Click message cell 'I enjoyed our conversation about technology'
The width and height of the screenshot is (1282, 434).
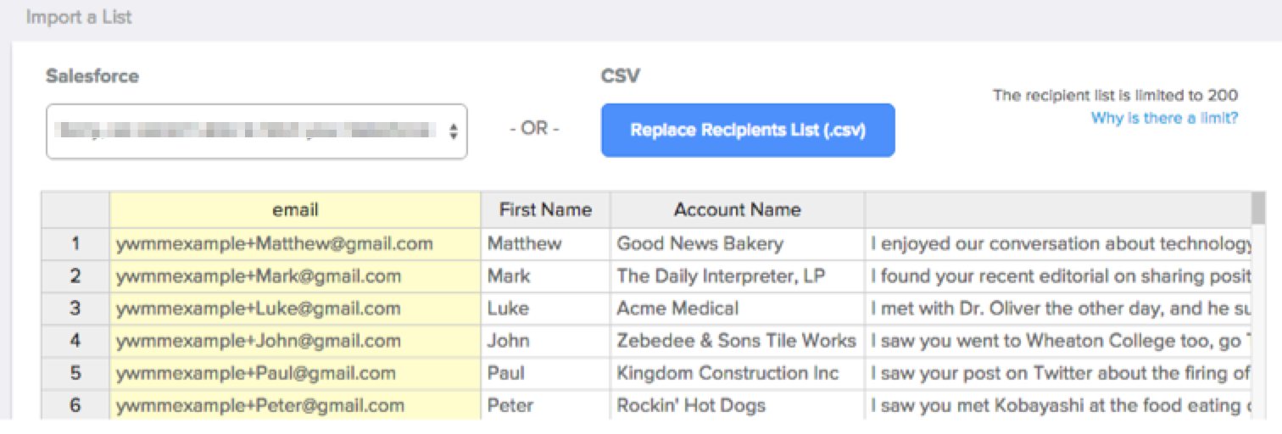point(1058,244)
